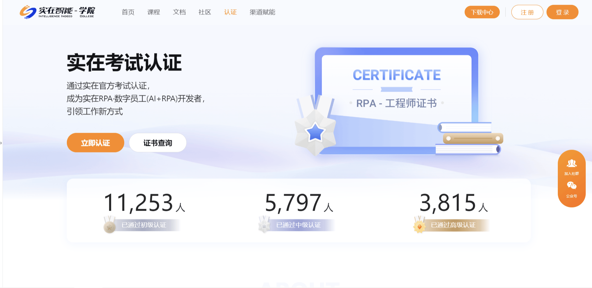The width and height of the screenshot is (592, 288).
Task: Open the 首页 navigation item
Action: pyautogui.click(x=128, y=12)
